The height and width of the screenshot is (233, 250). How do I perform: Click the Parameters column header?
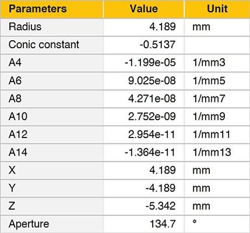pyautogui.click(x=38, y=9)
